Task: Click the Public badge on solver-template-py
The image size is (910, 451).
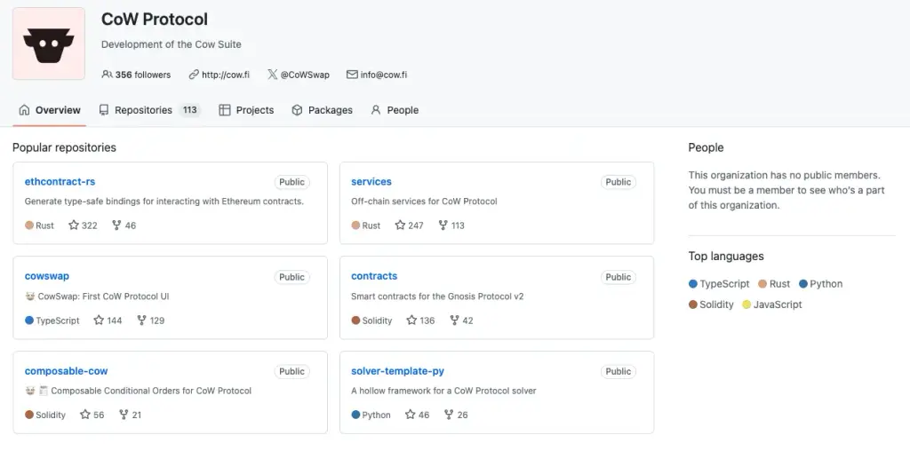Action: pyautogui.click(x=619, y=372)
